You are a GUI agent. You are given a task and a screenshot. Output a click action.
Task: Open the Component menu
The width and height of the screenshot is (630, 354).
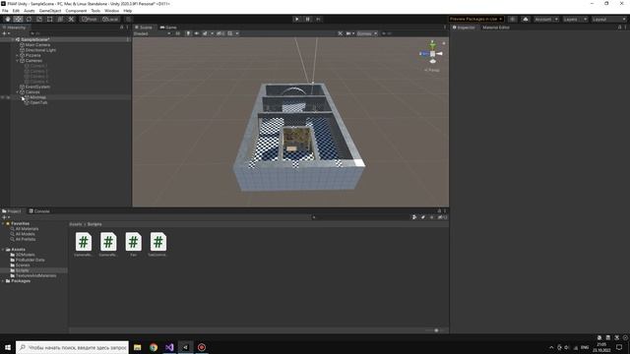point(76,11)
